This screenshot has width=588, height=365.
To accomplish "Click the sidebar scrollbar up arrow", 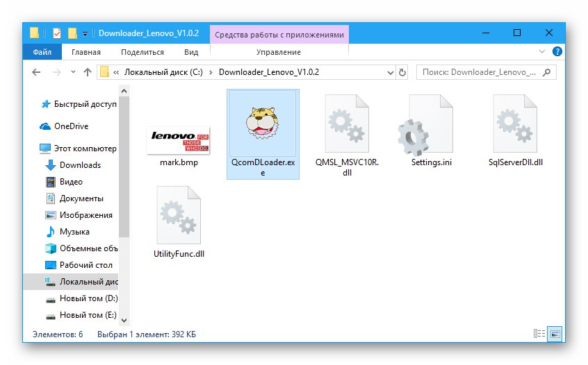I will coord(124,91).
